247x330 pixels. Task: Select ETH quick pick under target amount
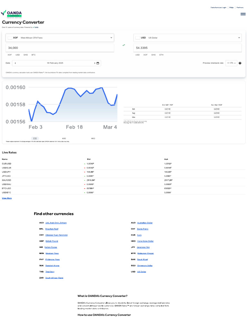point(161,55)
